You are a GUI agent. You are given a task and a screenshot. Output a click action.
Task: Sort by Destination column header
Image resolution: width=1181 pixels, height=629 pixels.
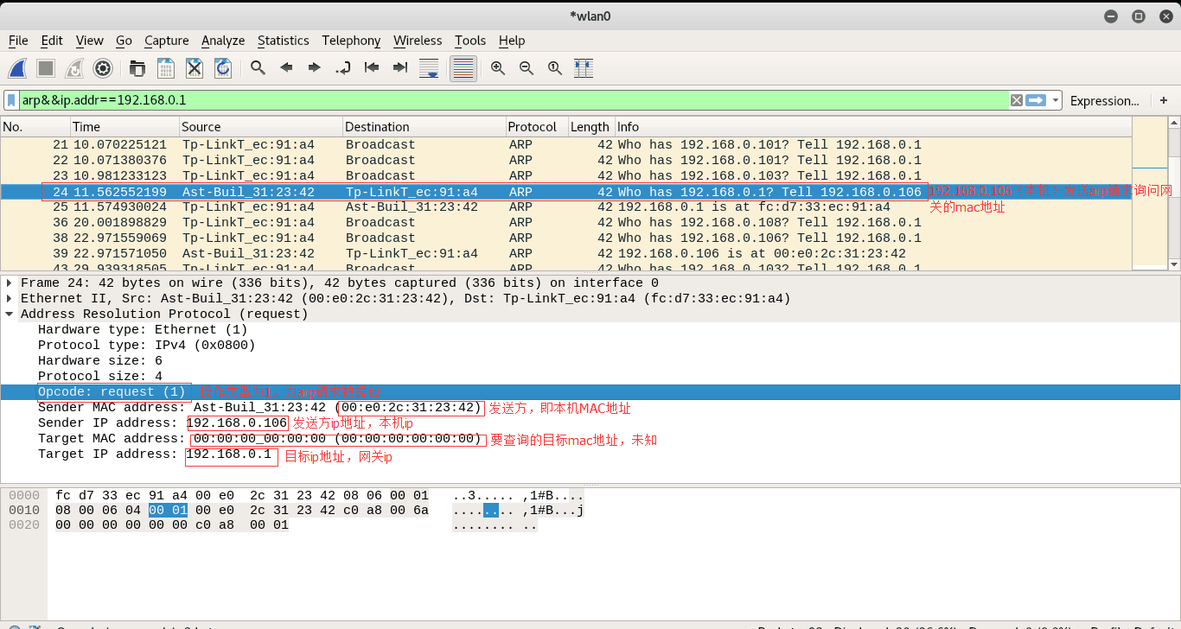click(x=424, y=127)
